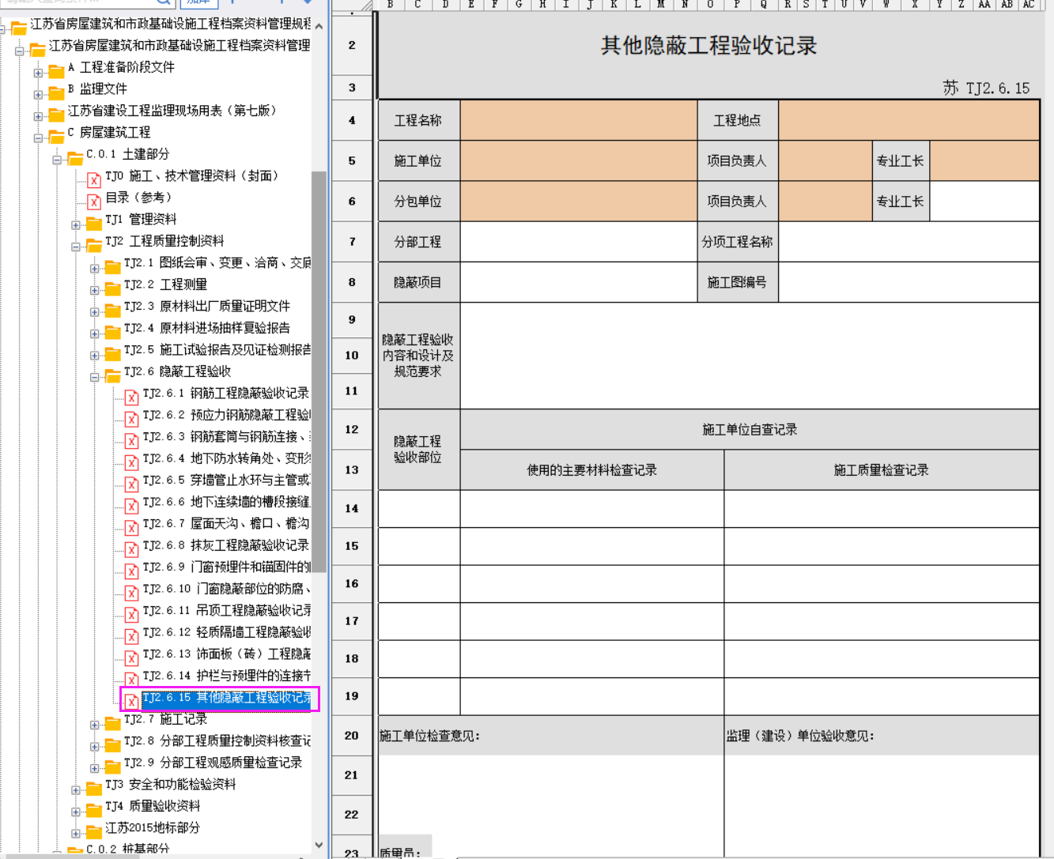
Task: Expand the A 工程准备阶段文件 node
Action: [x=38, y=73]
